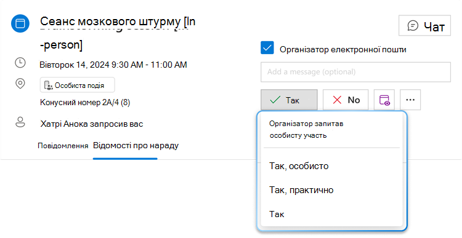Image resolution: width=462 pixels, height=238 pixels.
Task: Click the Сеанс мозкового штурму title
Action: pyautogui.click(x=118, y=33)
